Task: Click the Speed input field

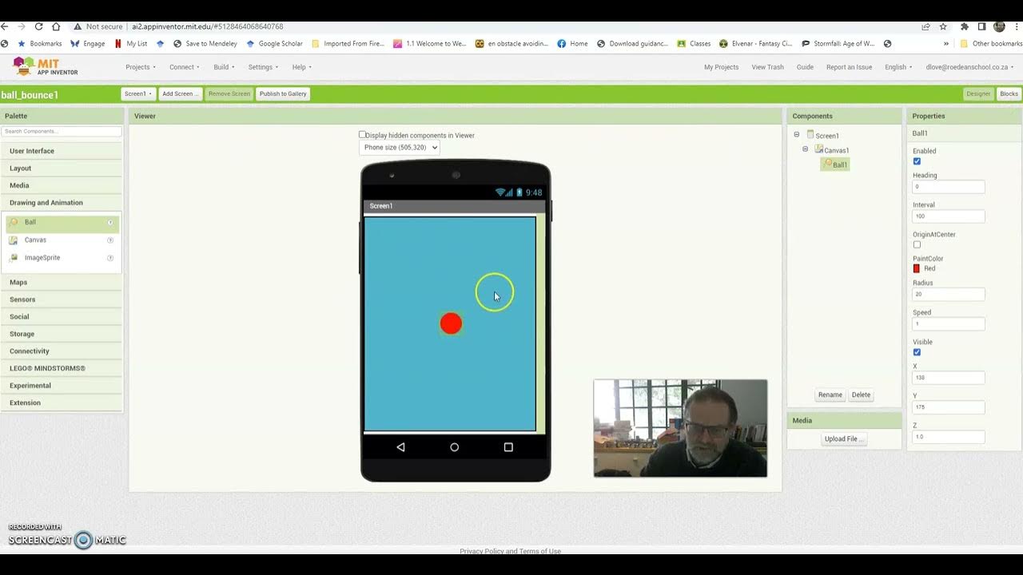Action: tap(949, 323)
